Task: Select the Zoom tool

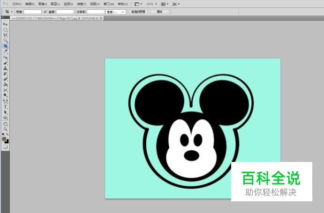Action: [x=5, y=129]
